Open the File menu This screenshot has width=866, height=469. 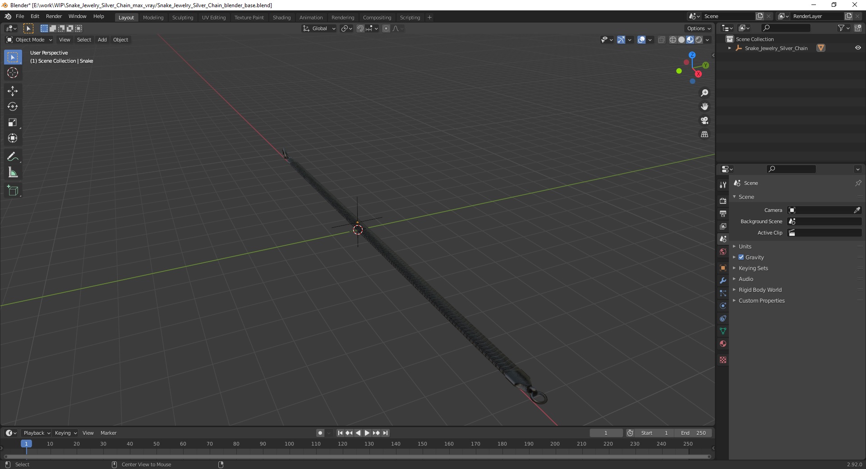coord(20,16)
